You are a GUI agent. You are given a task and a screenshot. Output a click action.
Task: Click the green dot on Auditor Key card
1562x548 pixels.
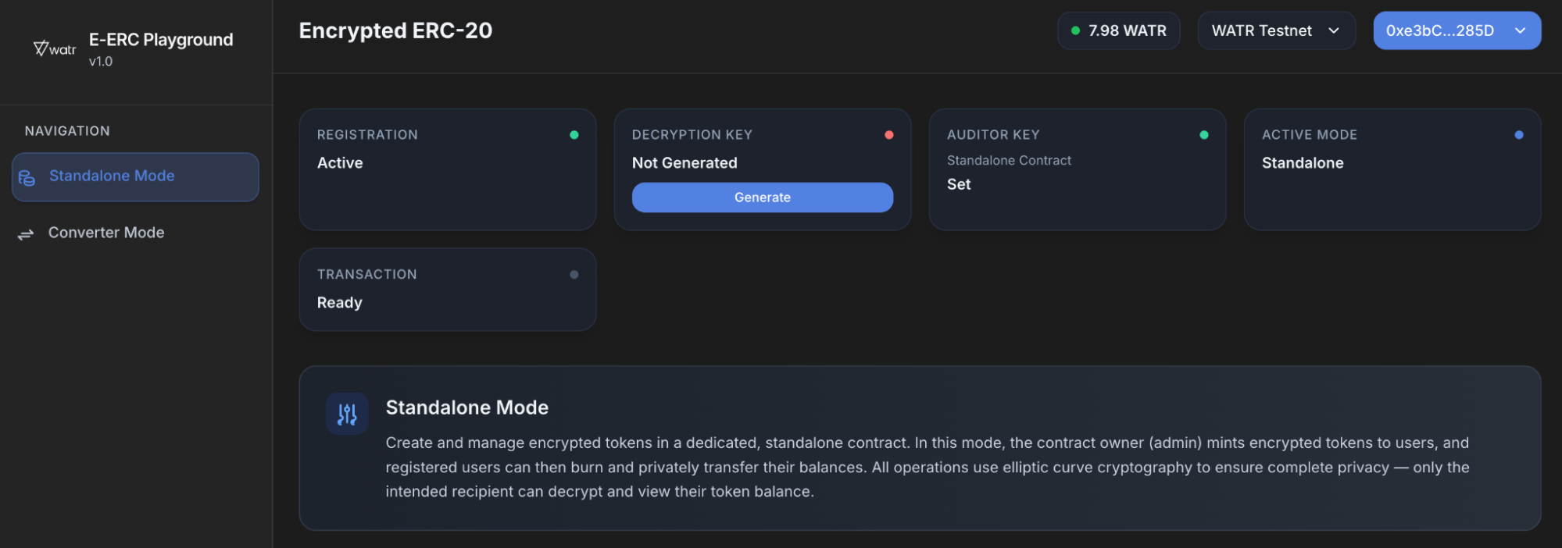[x=1205, y=134]
